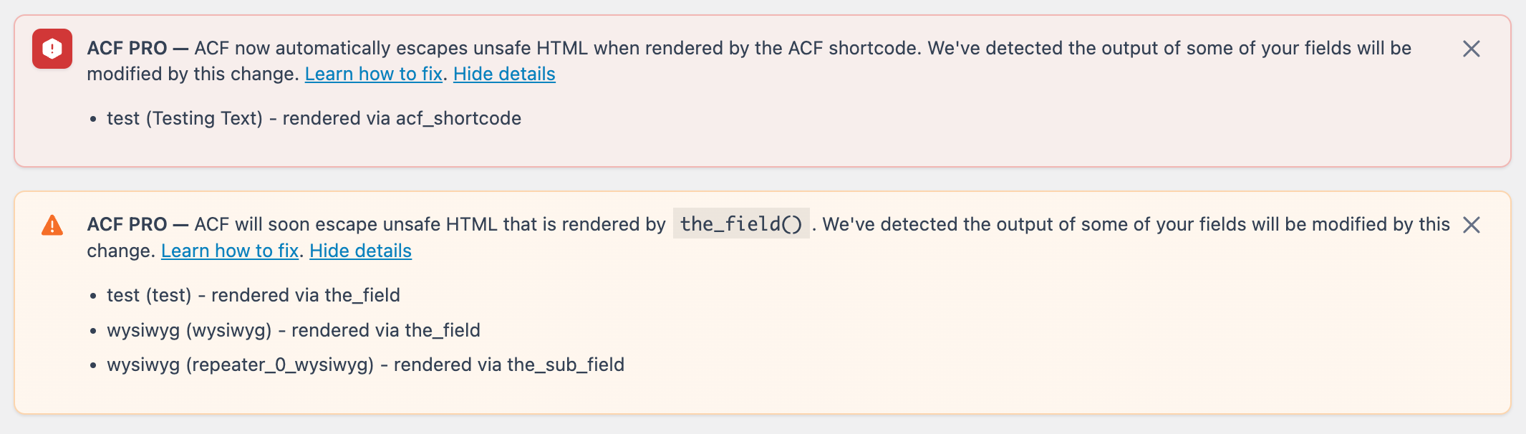Screen dimensions: 1526x434
Task: Click the bullet beside test (test) entry
Action: (94, 296)
